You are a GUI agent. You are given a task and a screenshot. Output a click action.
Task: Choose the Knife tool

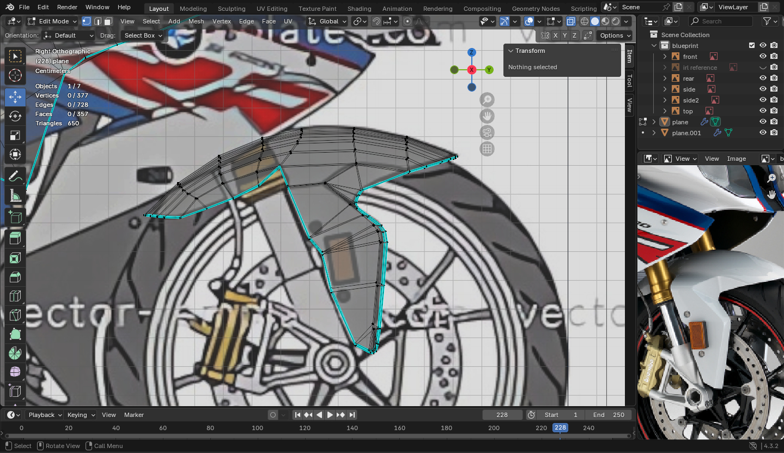[x=15, y=315]
